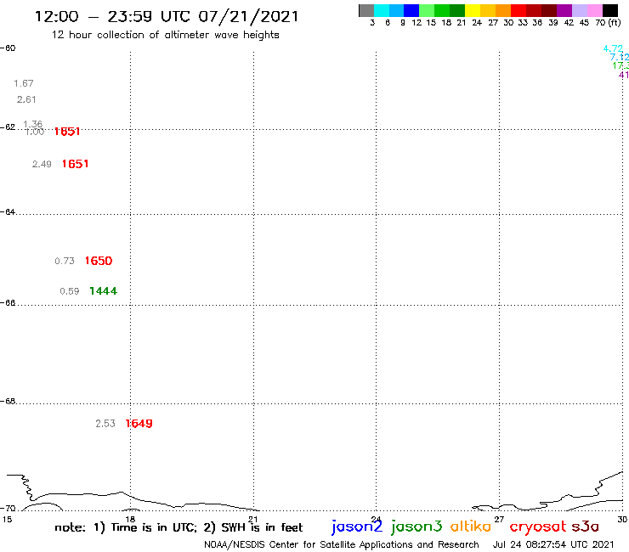Select the latitude axis label -62

(8, 127)
